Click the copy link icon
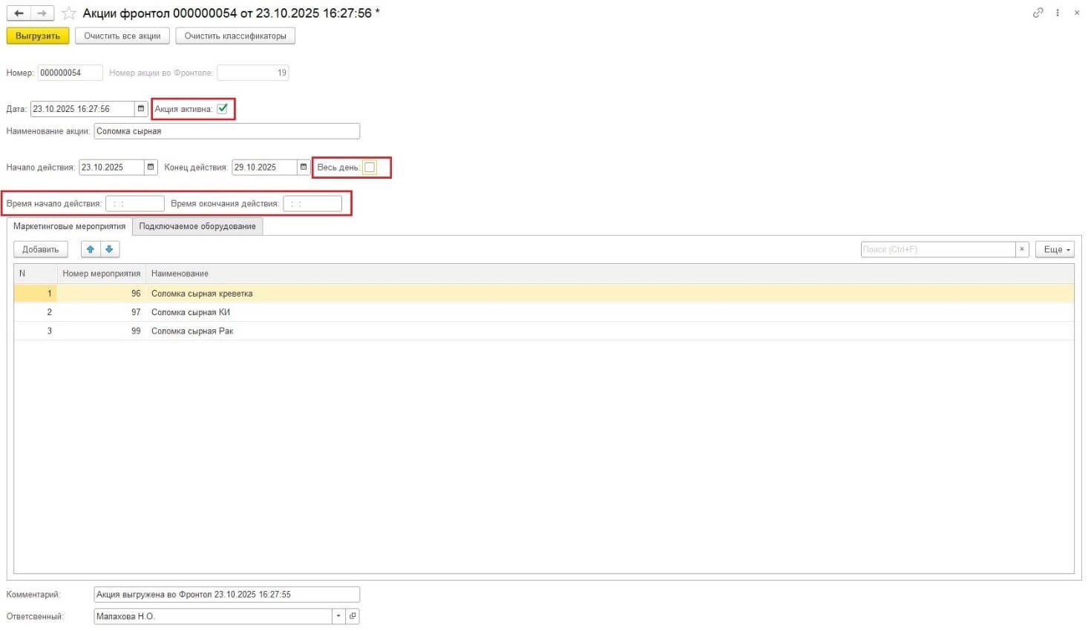Image resolution: width=1091 pixels, height=631 pixels. click(1038, 13)
